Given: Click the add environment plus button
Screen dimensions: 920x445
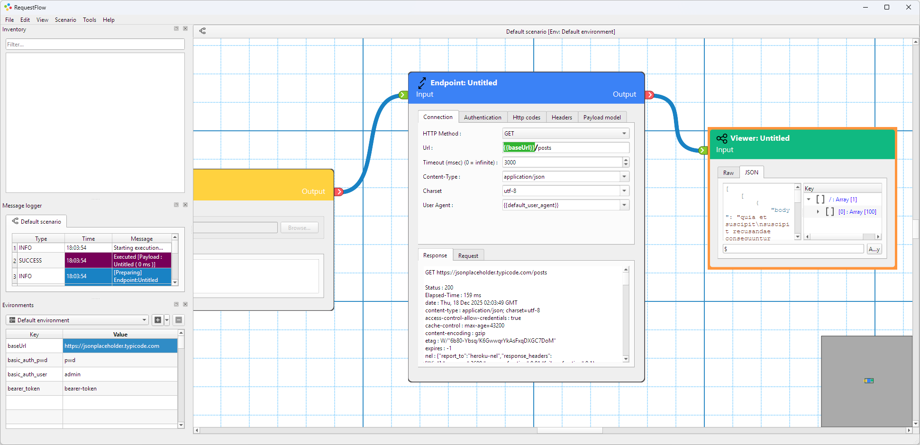Looking at the screenshot, I should (158, 320).
